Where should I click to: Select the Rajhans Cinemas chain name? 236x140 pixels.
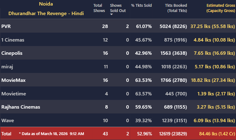pyautogui.click(x=21, y=107)
